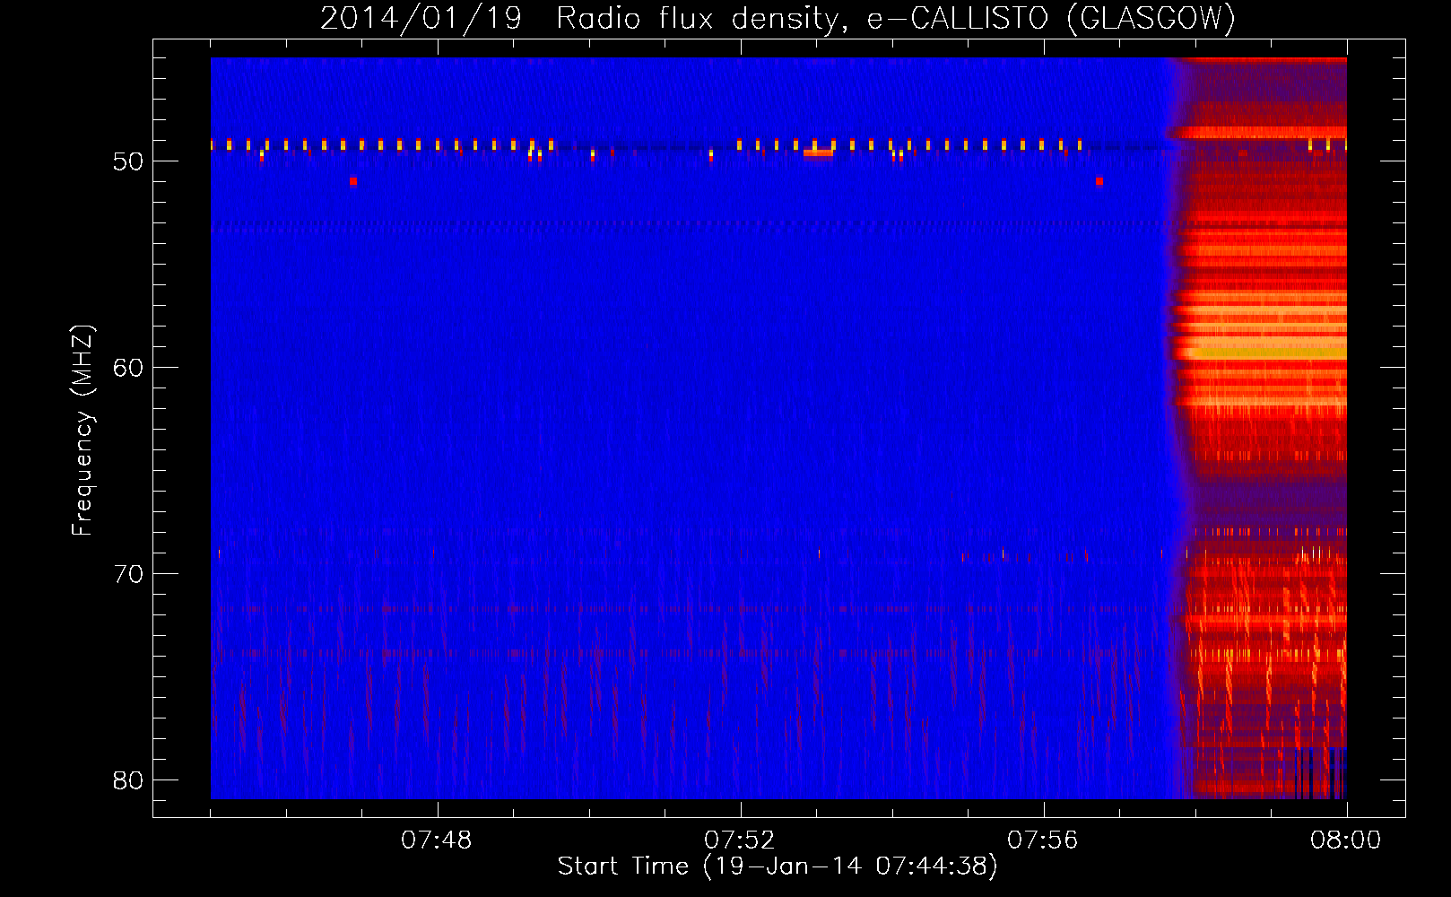Viewport: 1451px width, 897px height.
Task: Select the 'Frequency (MHZ)' y-axis label
Action: [83, 431]
